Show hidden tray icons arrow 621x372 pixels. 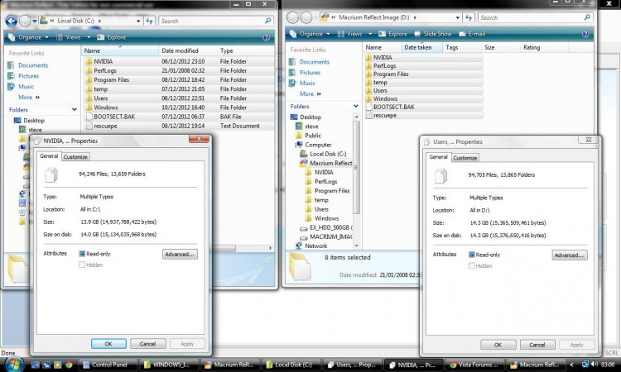tap(571, 364)
